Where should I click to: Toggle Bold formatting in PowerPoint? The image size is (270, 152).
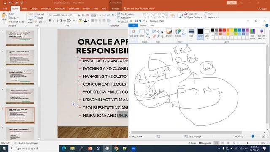point(50,21)
